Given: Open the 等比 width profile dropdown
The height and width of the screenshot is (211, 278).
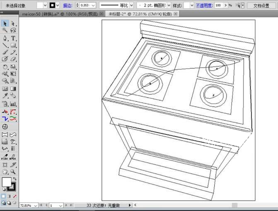Looking at the screenshot, I should point(131,5).
